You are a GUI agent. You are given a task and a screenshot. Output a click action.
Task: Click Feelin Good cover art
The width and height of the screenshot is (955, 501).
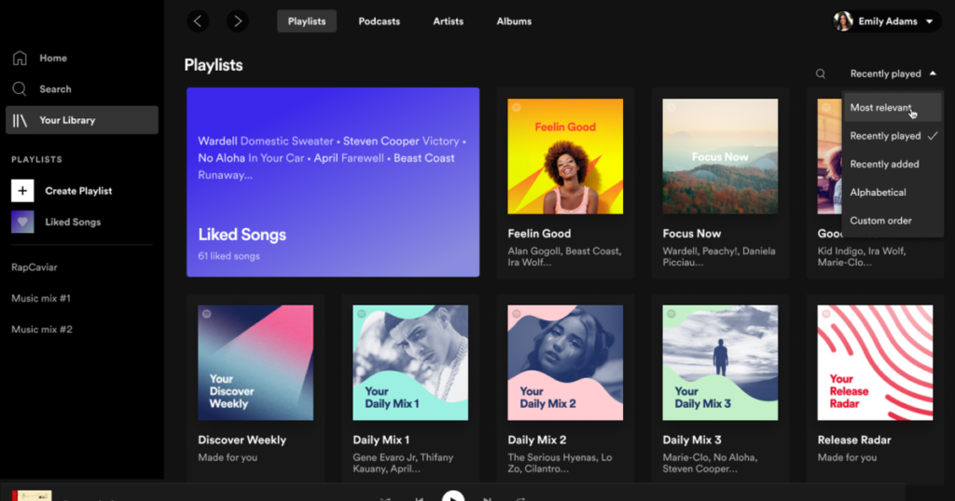(565, 156)
